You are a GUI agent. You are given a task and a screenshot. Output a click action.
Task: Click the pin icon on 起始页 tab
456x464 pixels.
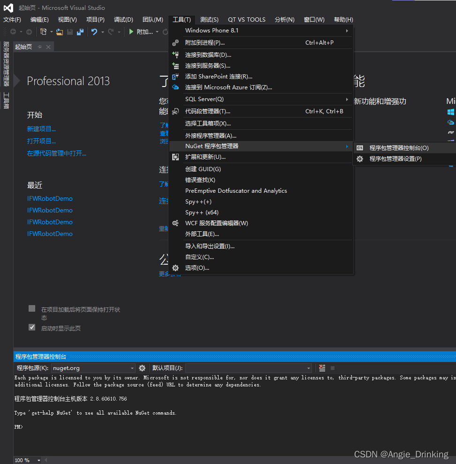pyautogui.click(x=39, y=47)
